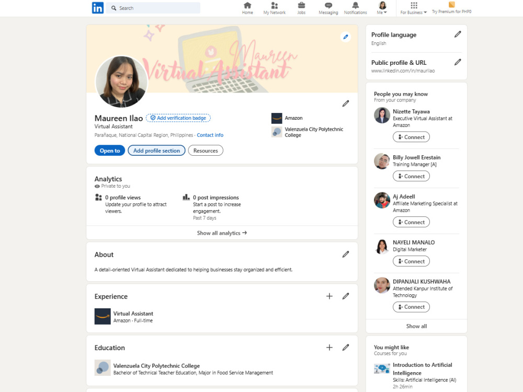Open the Messaging icon
523x392 pixels.
click(328, 8)
